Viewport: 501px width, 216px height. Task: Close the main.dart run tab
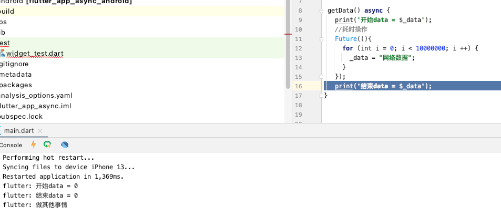point(40,131)
